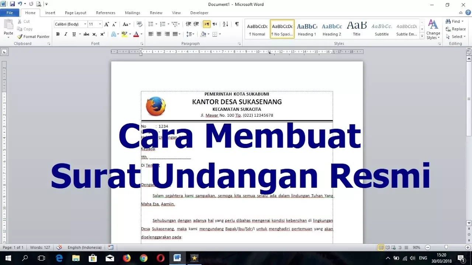Decrease paragraph indent

188,24
